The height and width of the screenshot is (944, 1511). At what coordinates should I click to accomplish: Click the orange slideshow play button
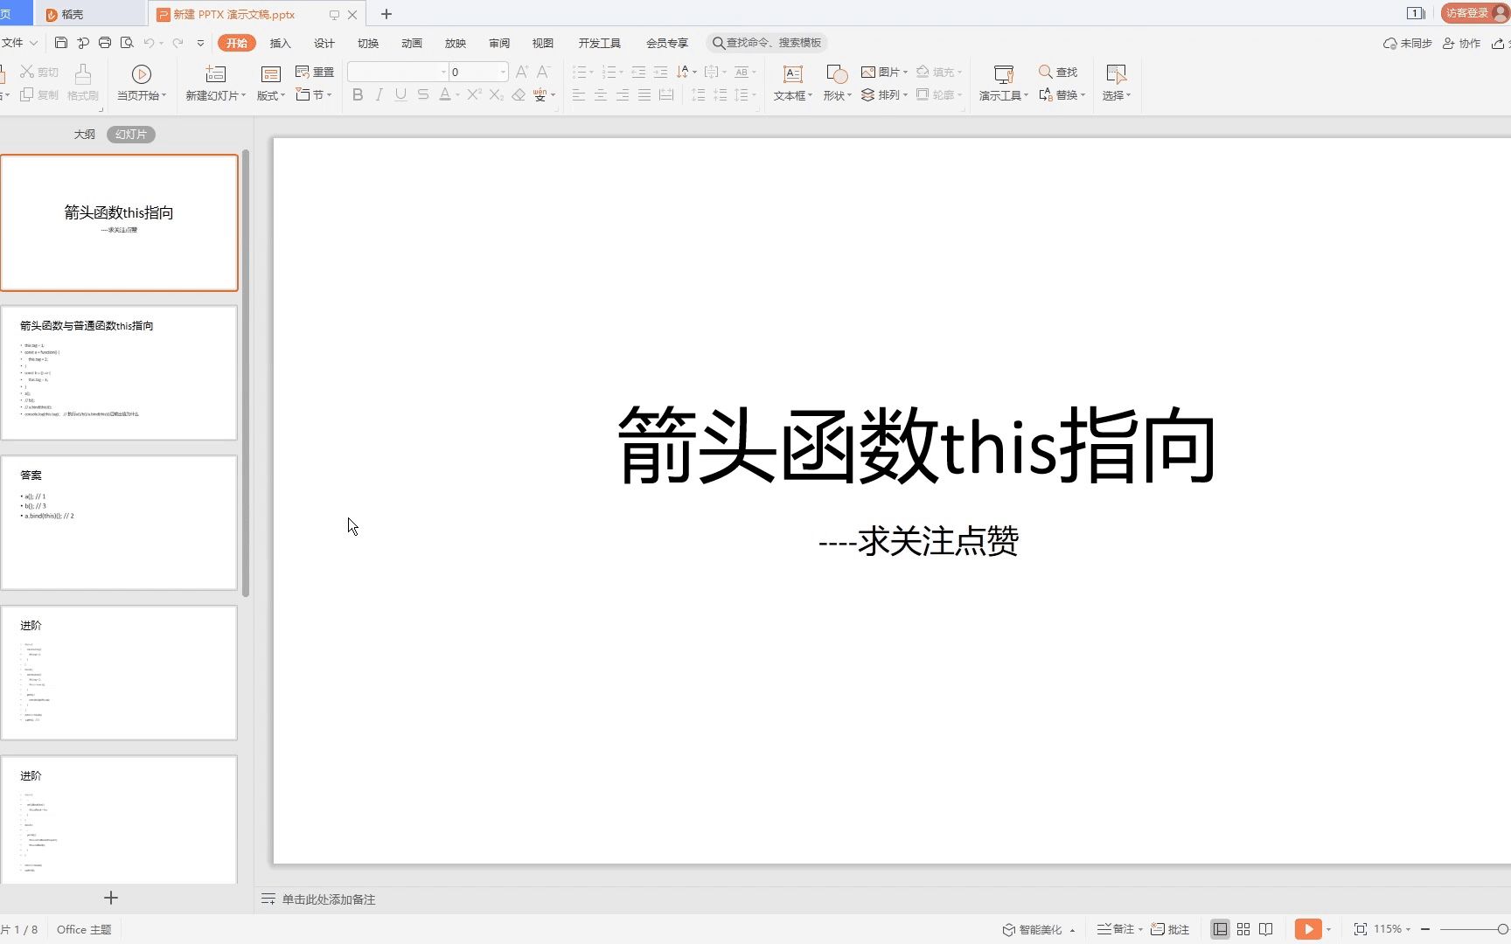1307,929
